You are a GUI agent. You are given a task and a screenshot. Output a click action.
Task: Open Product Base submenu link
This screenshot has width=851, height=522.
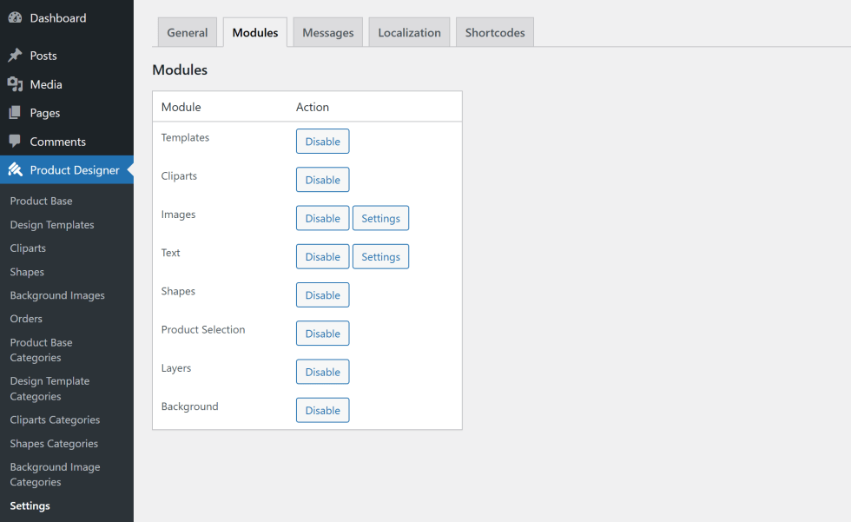tap(41, 201)
